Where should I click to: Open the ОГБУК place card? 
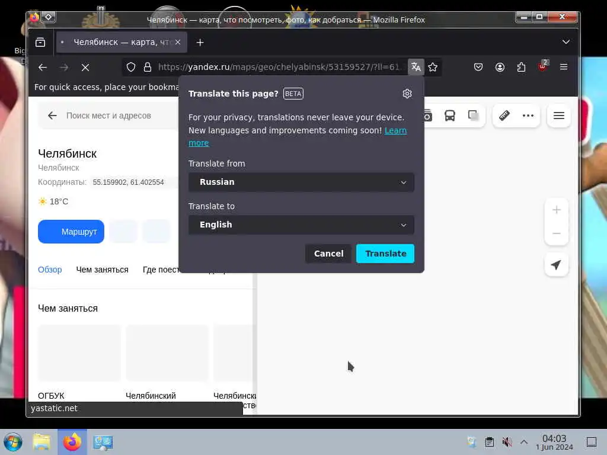pos(79,362)
